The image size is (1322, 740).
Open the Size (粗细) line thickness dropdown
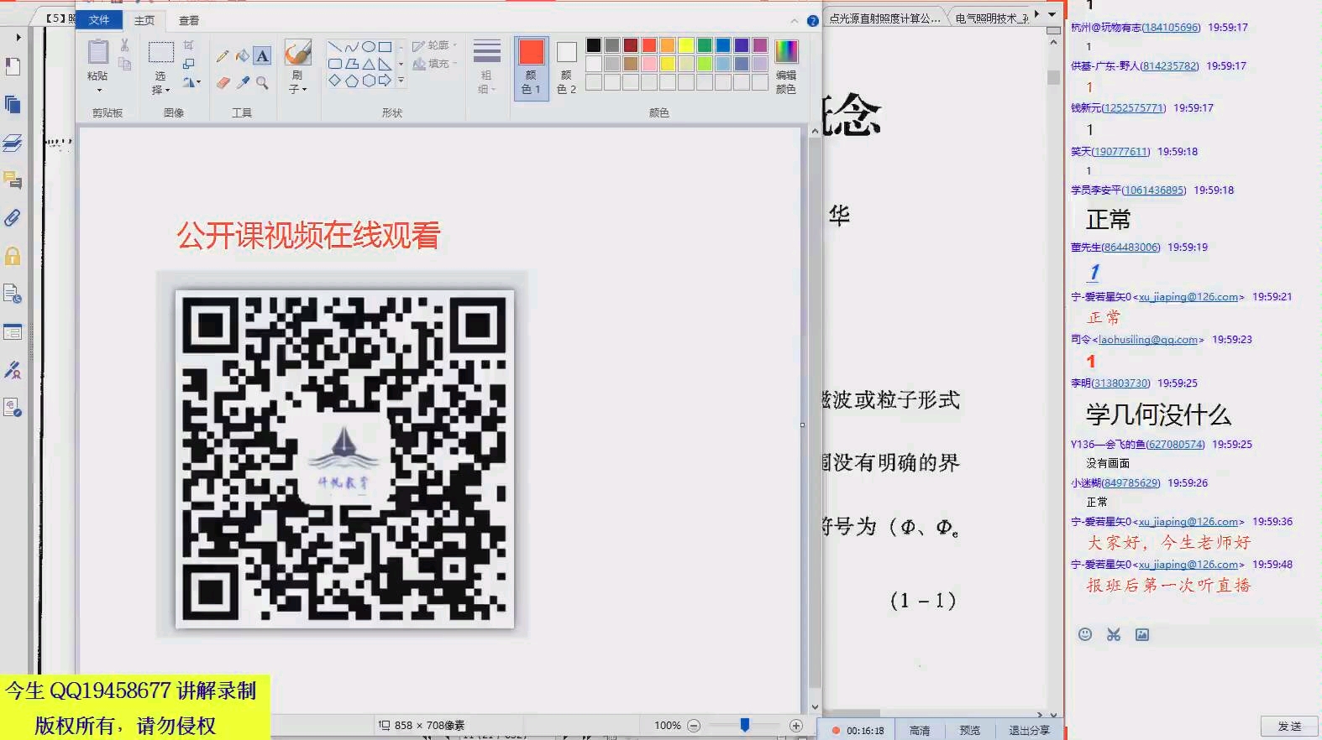point(486,67)
